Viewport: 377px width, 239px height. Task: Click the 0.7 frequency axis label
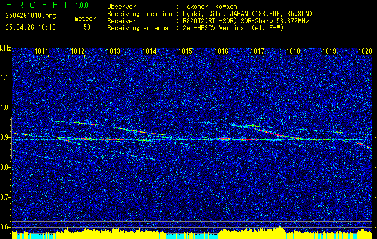pos(5,197)
